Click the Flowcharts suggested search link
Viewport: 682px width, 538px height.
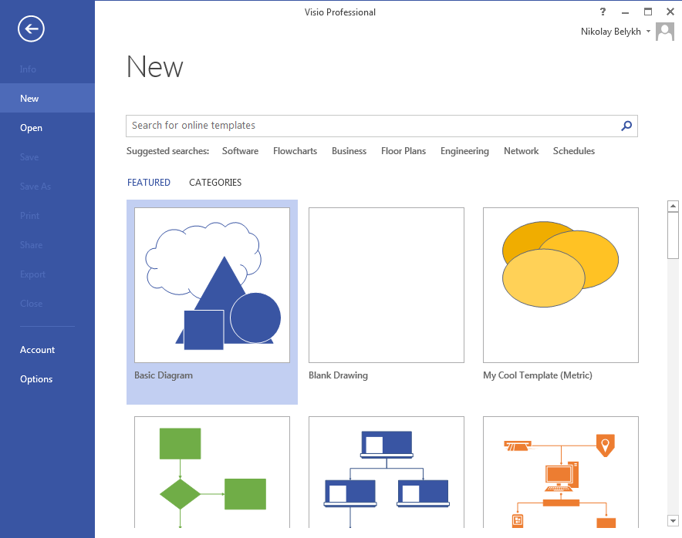click(x=295, y=151)
